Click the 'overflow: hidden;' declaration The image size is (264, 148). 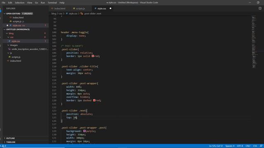coord(78,97)
